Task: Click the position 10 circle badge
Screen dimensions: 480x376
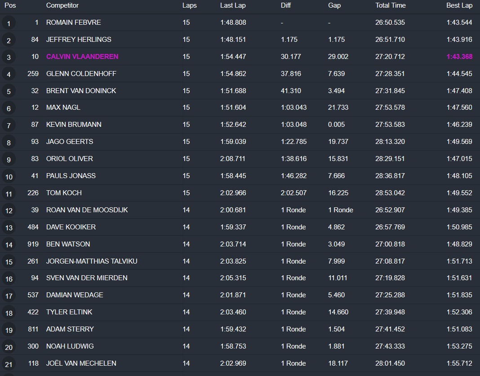Action: click(9, 176)
